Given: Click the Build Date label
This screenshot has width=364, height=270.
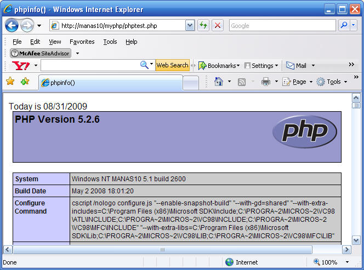Looking at the screenshot, I should pos(30,191).
